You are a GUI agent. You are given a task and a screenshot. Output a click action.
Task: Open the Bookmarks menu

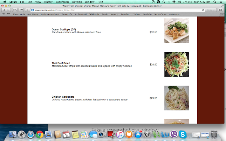(62, 2)
